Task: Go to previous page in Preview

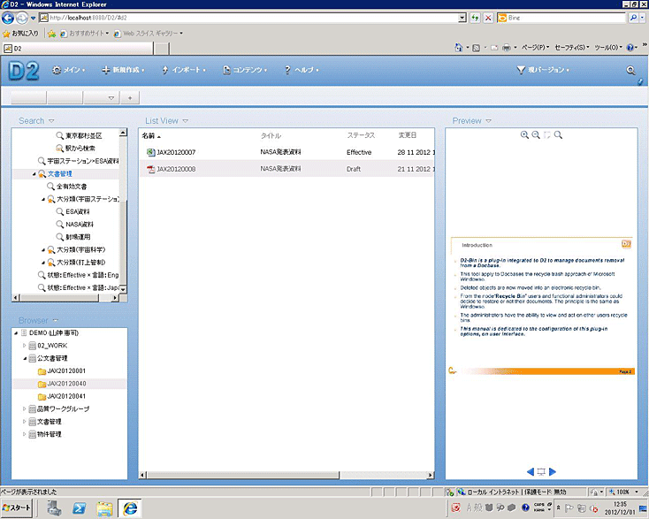Action: point(530,471)
